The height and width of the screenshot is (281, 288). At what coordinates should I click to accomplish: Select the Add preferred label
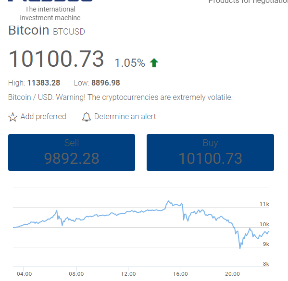click(x=43, y=117)
